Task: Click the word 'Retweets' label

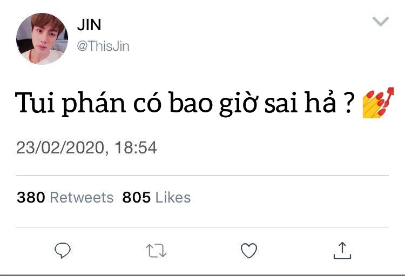Action: (82, 198)
